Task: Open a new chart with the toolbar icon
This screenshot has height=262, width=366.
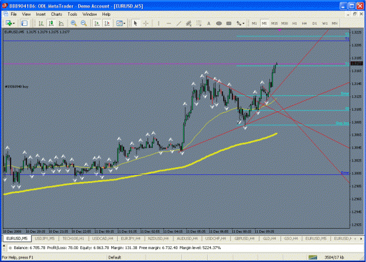Action: pyautogui.click(x=9, y=23)
